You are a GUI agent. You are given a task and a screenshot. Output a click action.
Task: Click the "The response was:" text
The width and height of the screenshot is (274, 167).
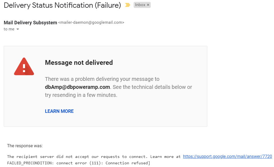(x=25, y=146)
